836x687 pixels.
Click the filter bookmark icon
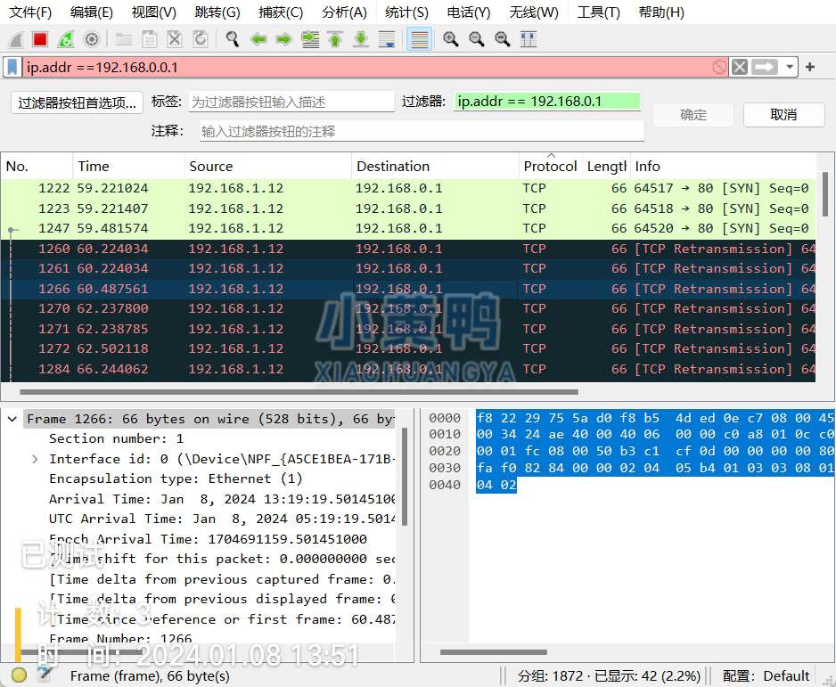(12, 68)
